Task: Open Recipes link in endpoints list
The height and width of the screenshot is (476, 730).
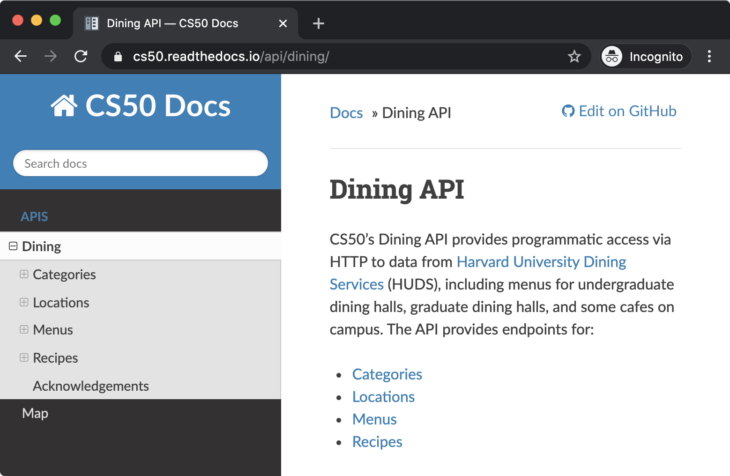Action: click(x=377, y=442)
